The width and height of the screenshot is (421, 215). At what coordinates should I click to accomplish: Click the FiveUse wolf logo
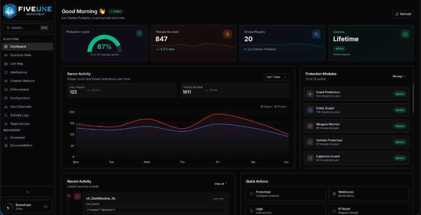coord(9,11)
